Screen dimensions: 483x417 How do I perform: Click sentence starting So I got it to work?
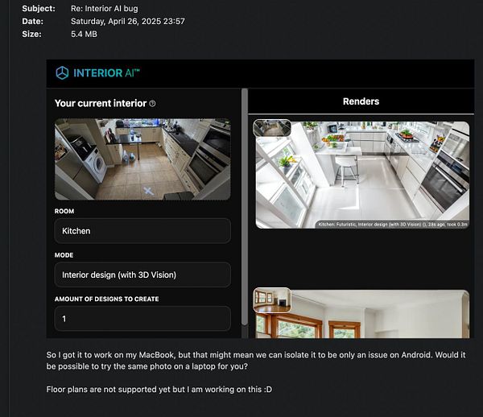coord(256,361)
